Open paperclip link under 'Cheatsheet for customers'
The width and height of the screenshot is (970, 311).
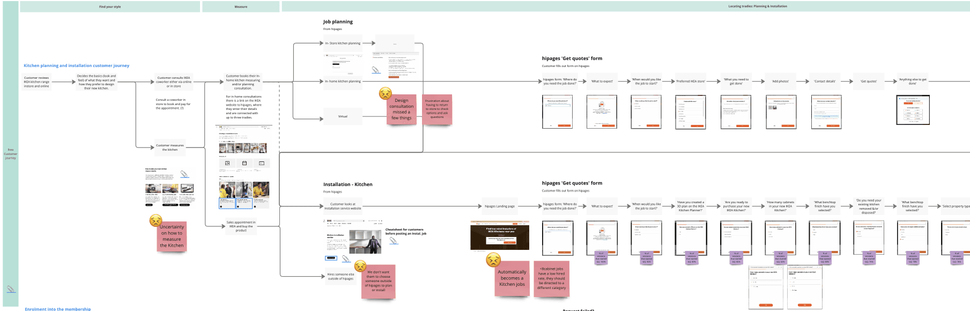coord(393,240)
